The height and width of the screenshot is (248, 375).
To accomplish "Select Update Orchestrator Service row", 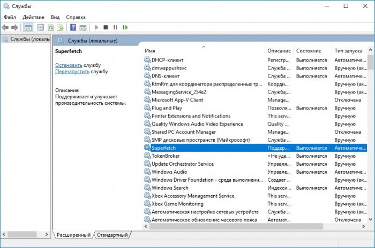I will pos(255,164).
